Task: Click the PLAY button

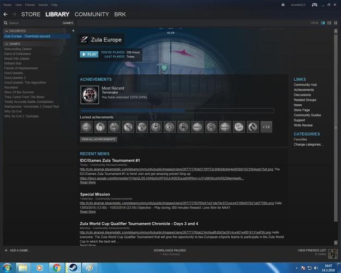Action: coord(89,55)
